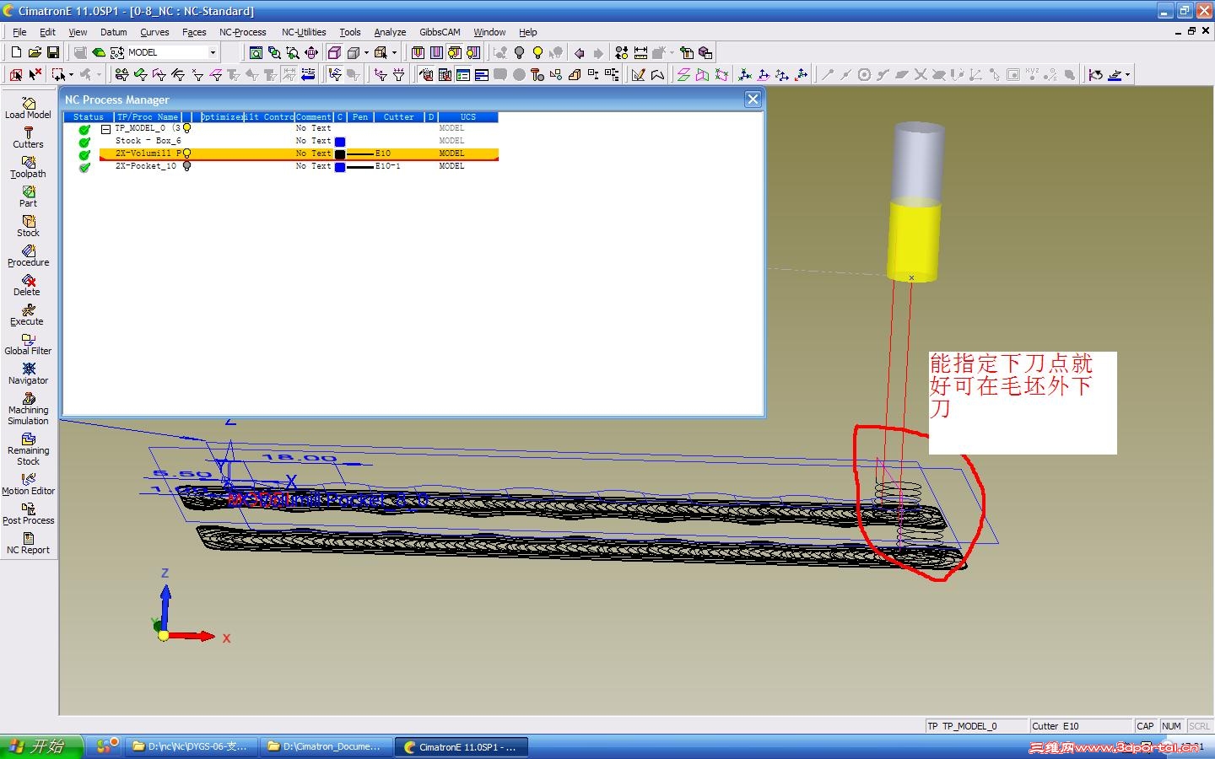This screenshot has height=759, width=1215.
Task: Click the status checkmark of the 2X-Volumill row
Action: click(84, 154)
